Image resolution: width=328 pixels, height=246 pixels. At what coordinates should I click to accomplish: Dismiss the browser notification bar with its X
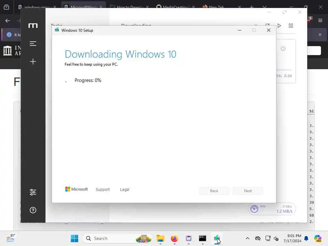click(320, 35)
